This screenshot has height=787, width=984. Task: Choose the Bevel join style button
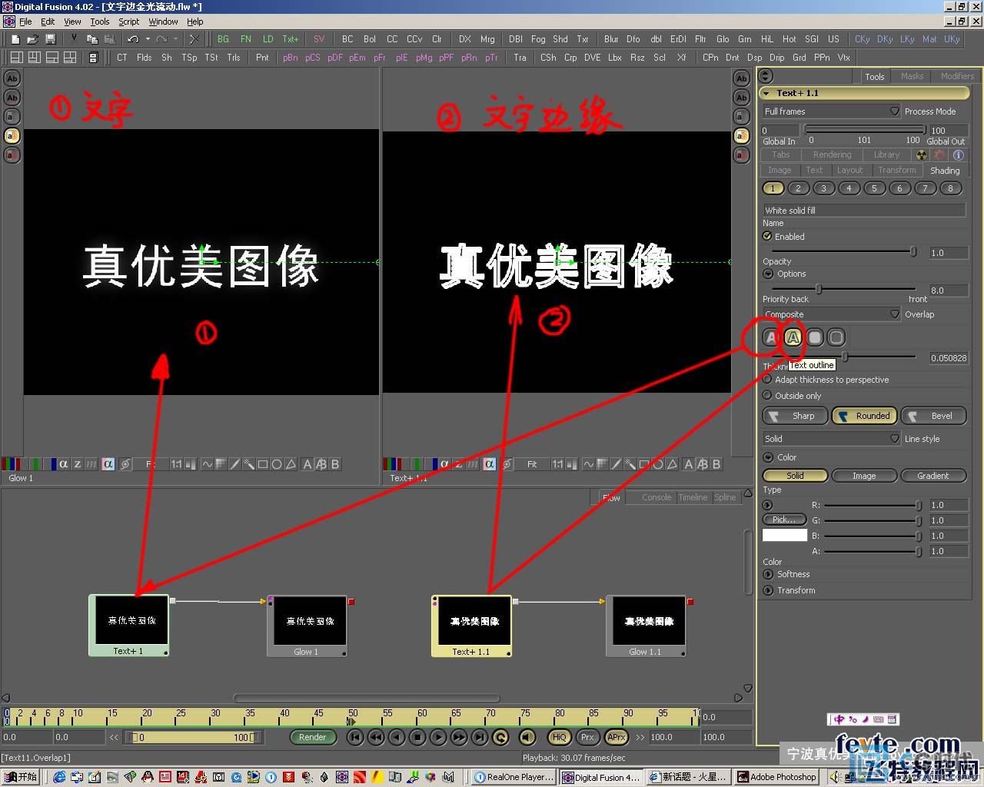pos(933,416)
